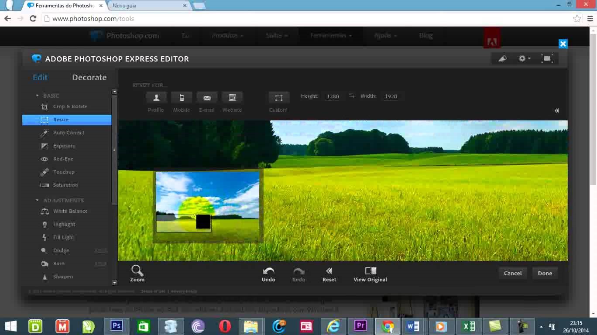597x335 pixels.
Task: Open the Blog link
Action: click(x=426, y=35)
